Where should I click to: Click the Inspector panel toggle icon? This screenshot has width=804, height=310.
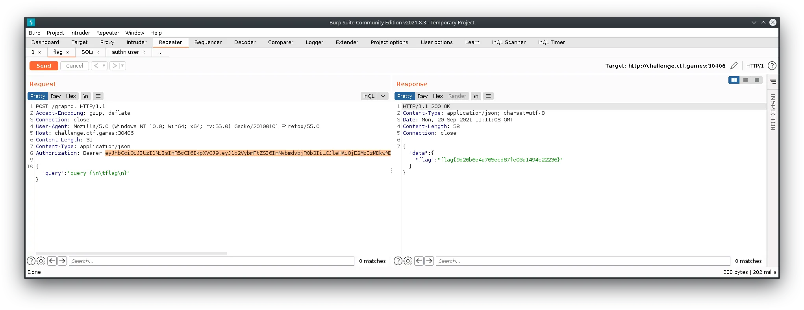pos(773,82)
